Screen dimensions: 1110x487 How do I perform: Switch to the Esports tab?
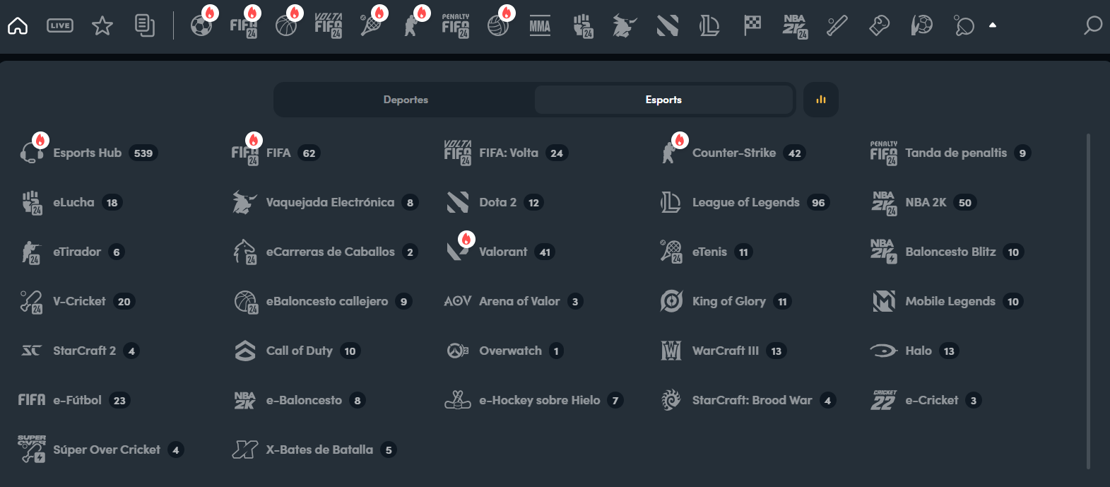point(663,100)
